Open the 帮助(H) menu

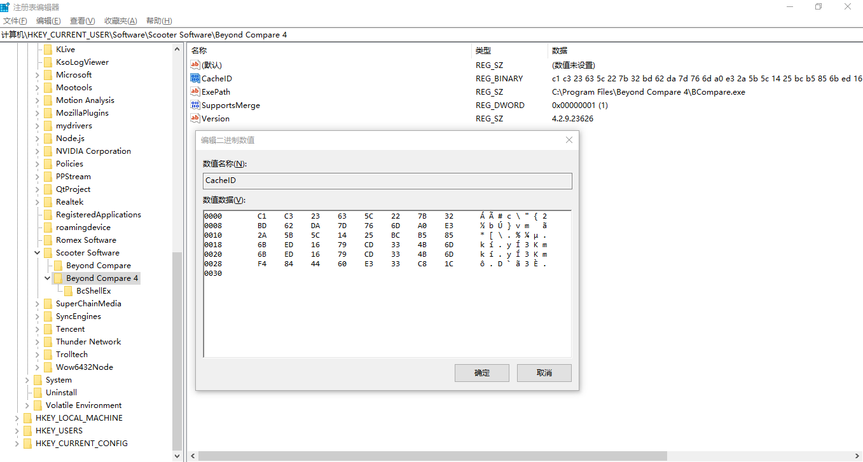[x=159, y=21]
